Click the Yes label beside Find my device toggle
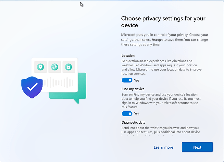 point(137,114)
